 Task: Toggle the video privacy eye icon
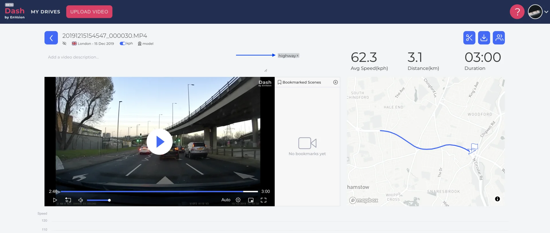click(x=64, y=43)
